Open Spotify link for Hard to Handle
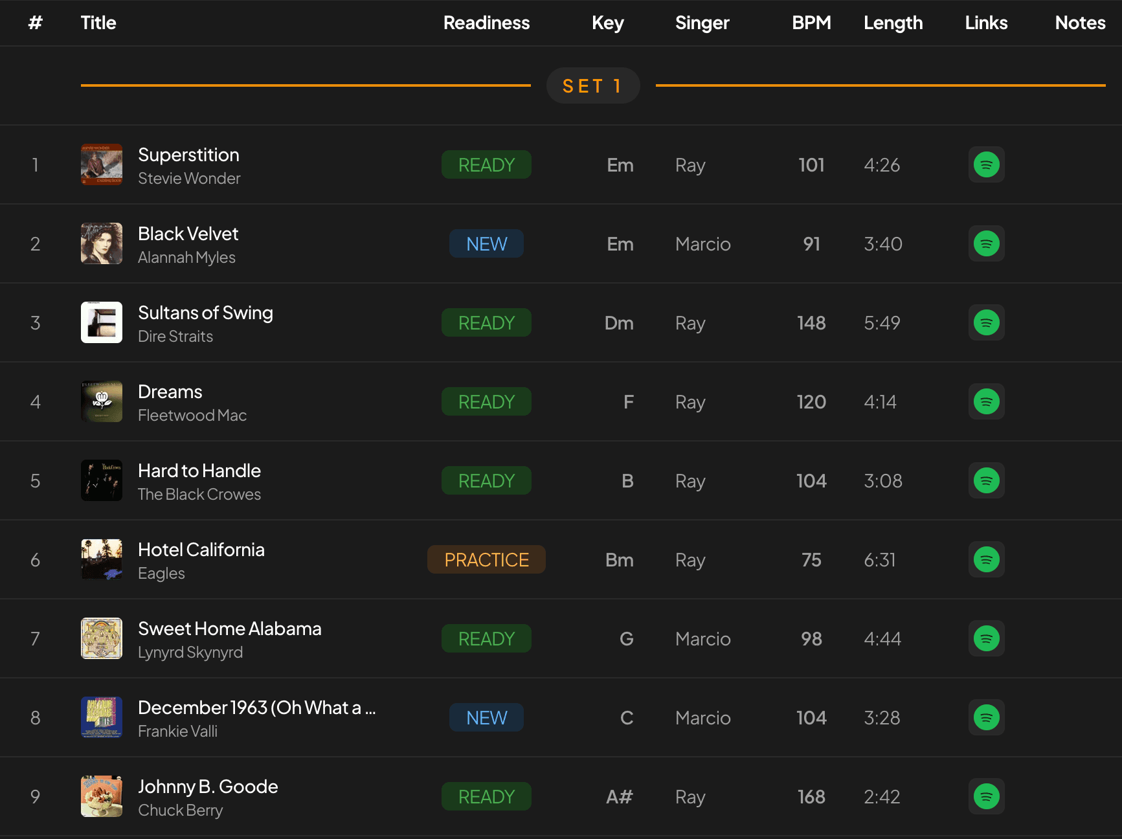The height and width of the screenshot is (839, 1122). [x=986, y=480]
